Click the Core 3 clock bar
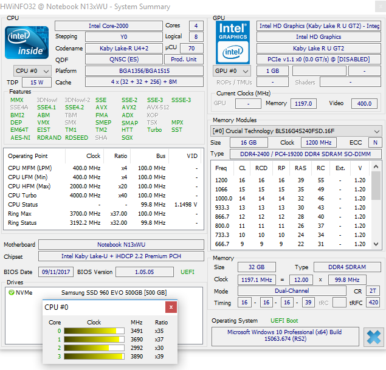The width and height of the screenshot is (386, 370). coord(93,357)
